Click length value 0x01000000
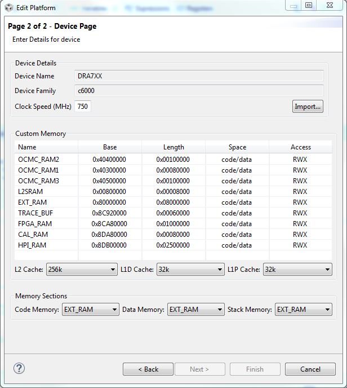 (173, 224)
